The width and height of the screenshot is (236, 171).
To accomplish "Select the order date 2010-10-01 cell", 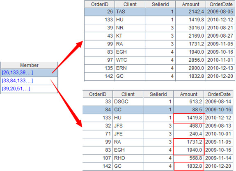I will tap(219, 134).
